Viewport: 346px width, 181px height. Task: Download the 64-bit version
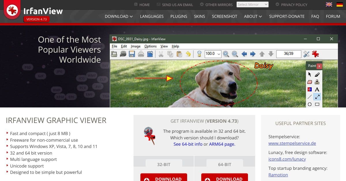[224, 178]
